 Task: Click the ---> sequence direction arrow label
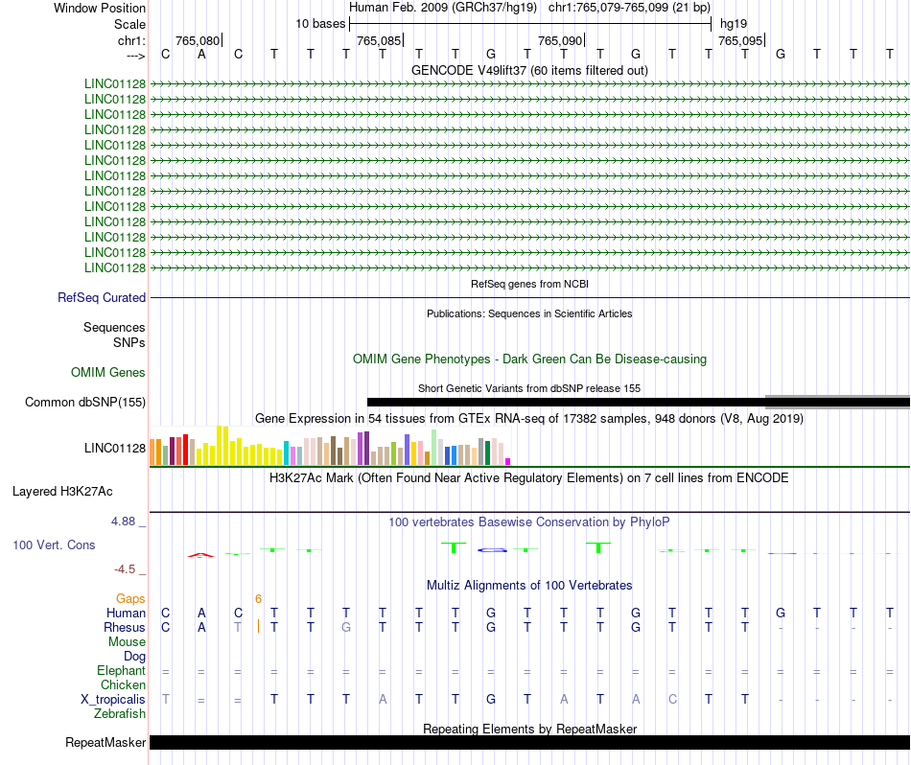(x=135, y=56)
